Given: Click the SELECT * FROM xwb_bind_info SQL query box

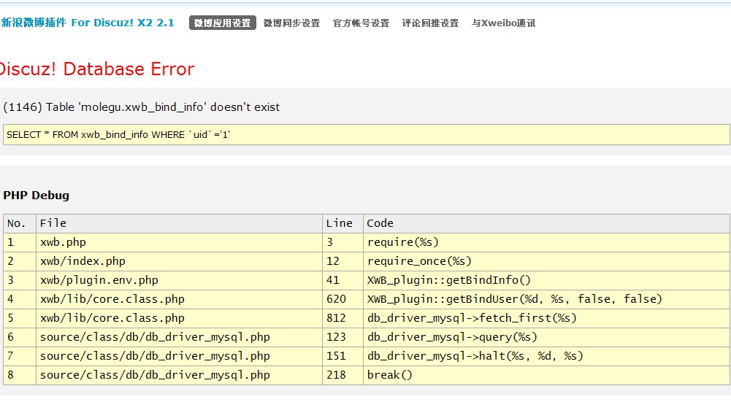Looking at the screenshot, I should pos(366,135).
